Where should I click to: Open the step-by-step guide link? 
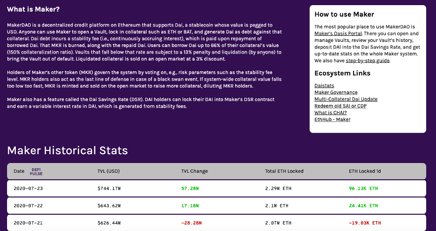[x=368, y=61]
